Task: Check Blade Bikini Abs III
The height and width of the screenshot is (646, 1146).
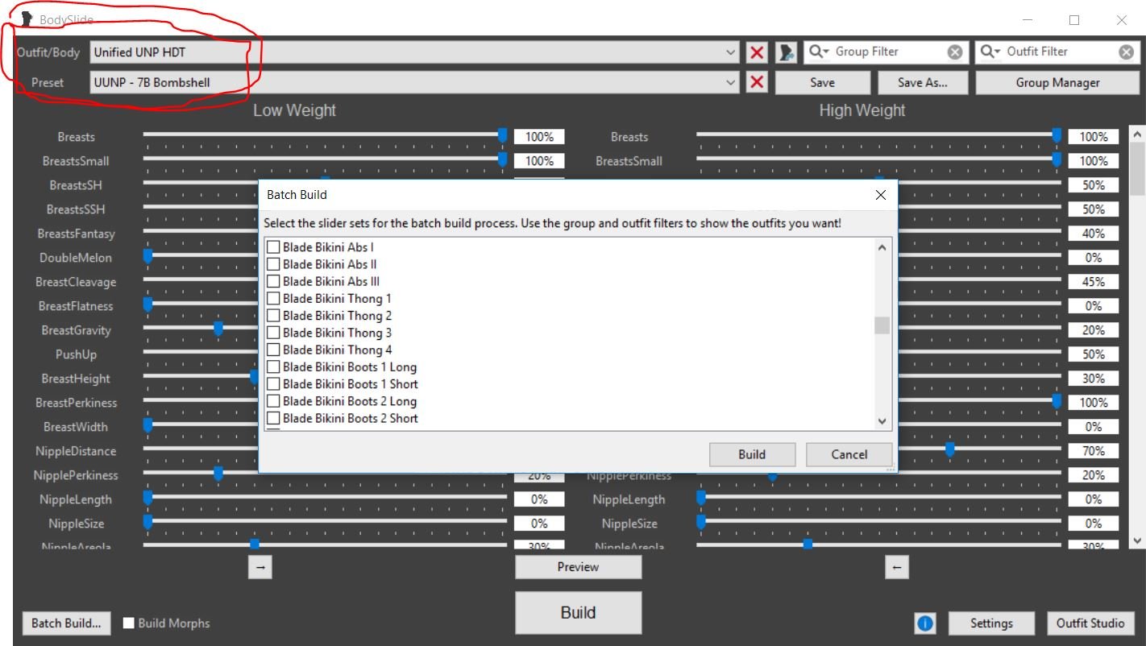Action: coord(273,281)
